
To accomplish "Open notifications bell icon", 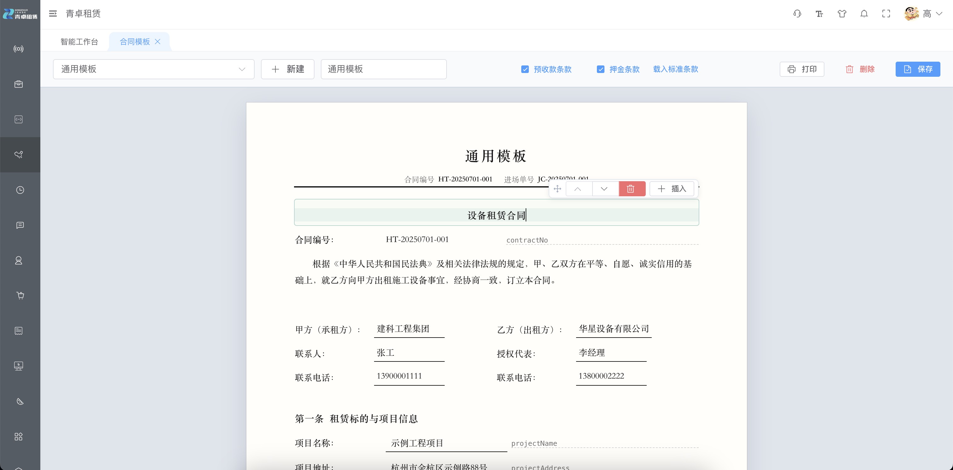I will tap(864, 14).
